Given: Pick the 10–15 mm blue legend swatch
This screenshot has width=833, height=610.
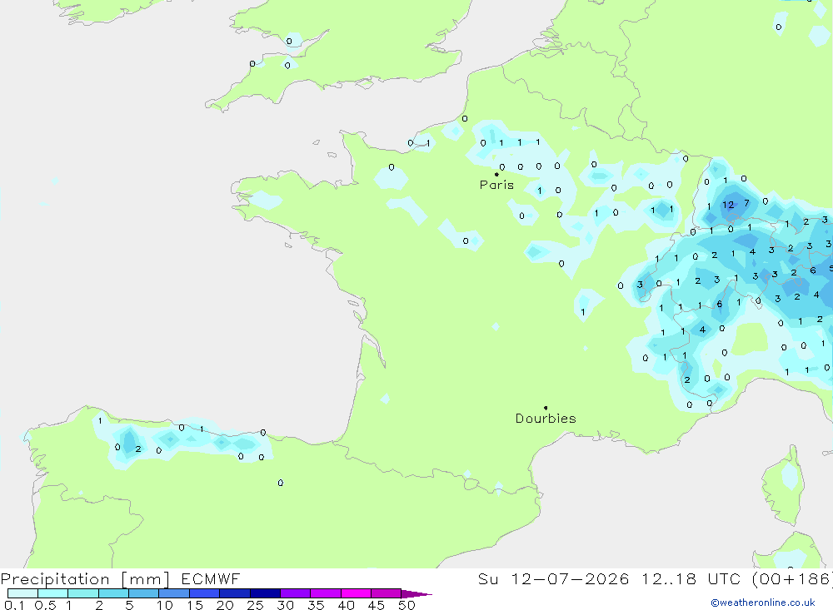Looking at the screenshot, I should pyautogui.click(x=174, y=593).
